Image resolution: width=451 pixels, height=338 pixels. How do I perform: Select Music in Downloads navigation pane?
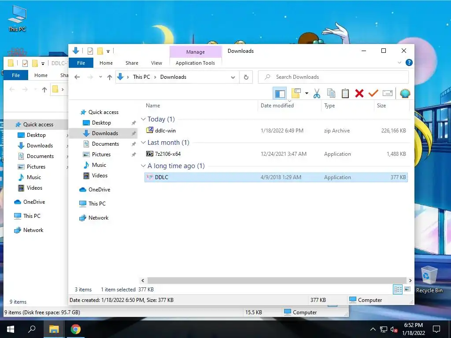point(99,165)
